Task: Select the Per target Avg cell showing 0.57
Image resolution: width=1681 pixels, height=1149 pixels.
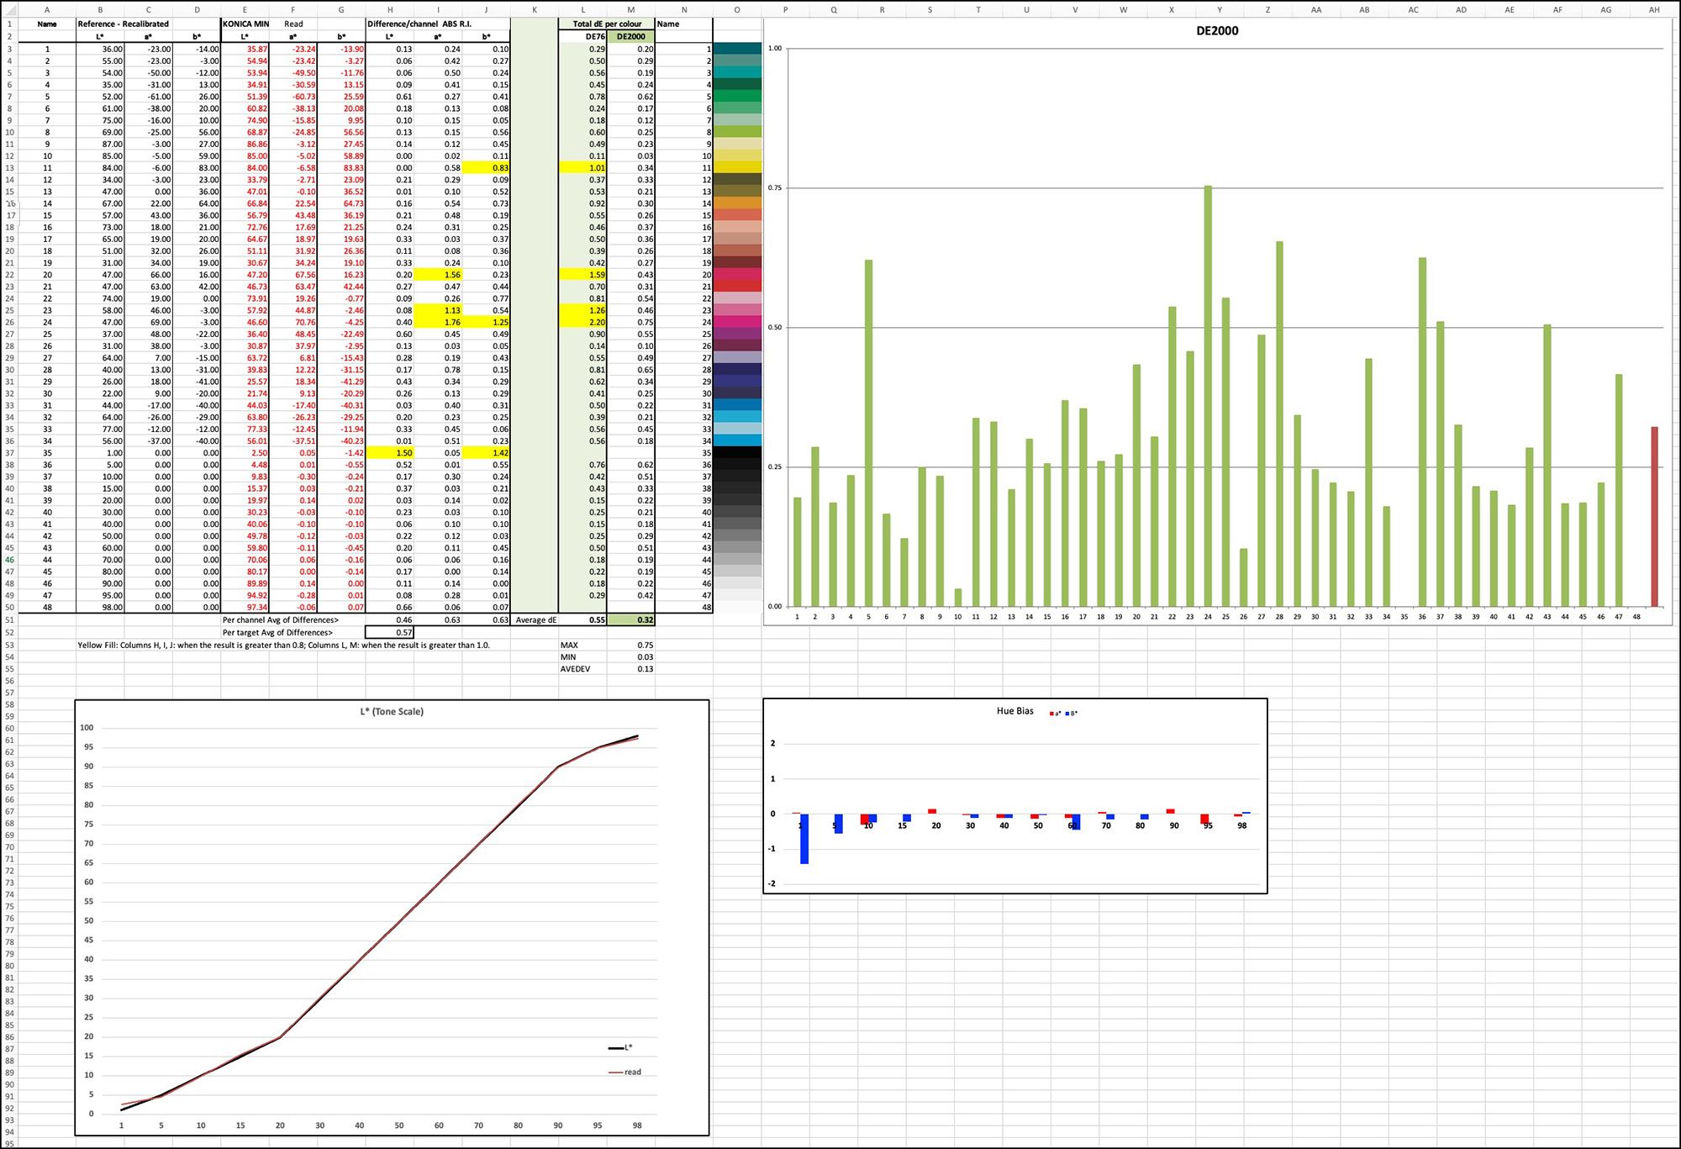Action: point(388,632)
